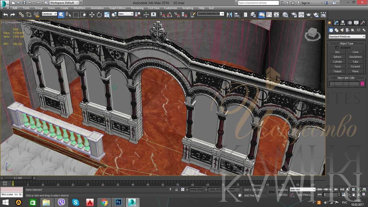Image resolution: width=368 pixels, height=207 pixels.
Task: Toggle the Ribbon display button
Action: click(x=262, y=15)
